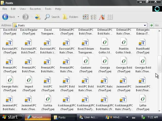Image resolution: width=162 pixels, height=121 pixels.
Task: Select EucrosiaUPC Italic font icon
Action: [66, 42]
